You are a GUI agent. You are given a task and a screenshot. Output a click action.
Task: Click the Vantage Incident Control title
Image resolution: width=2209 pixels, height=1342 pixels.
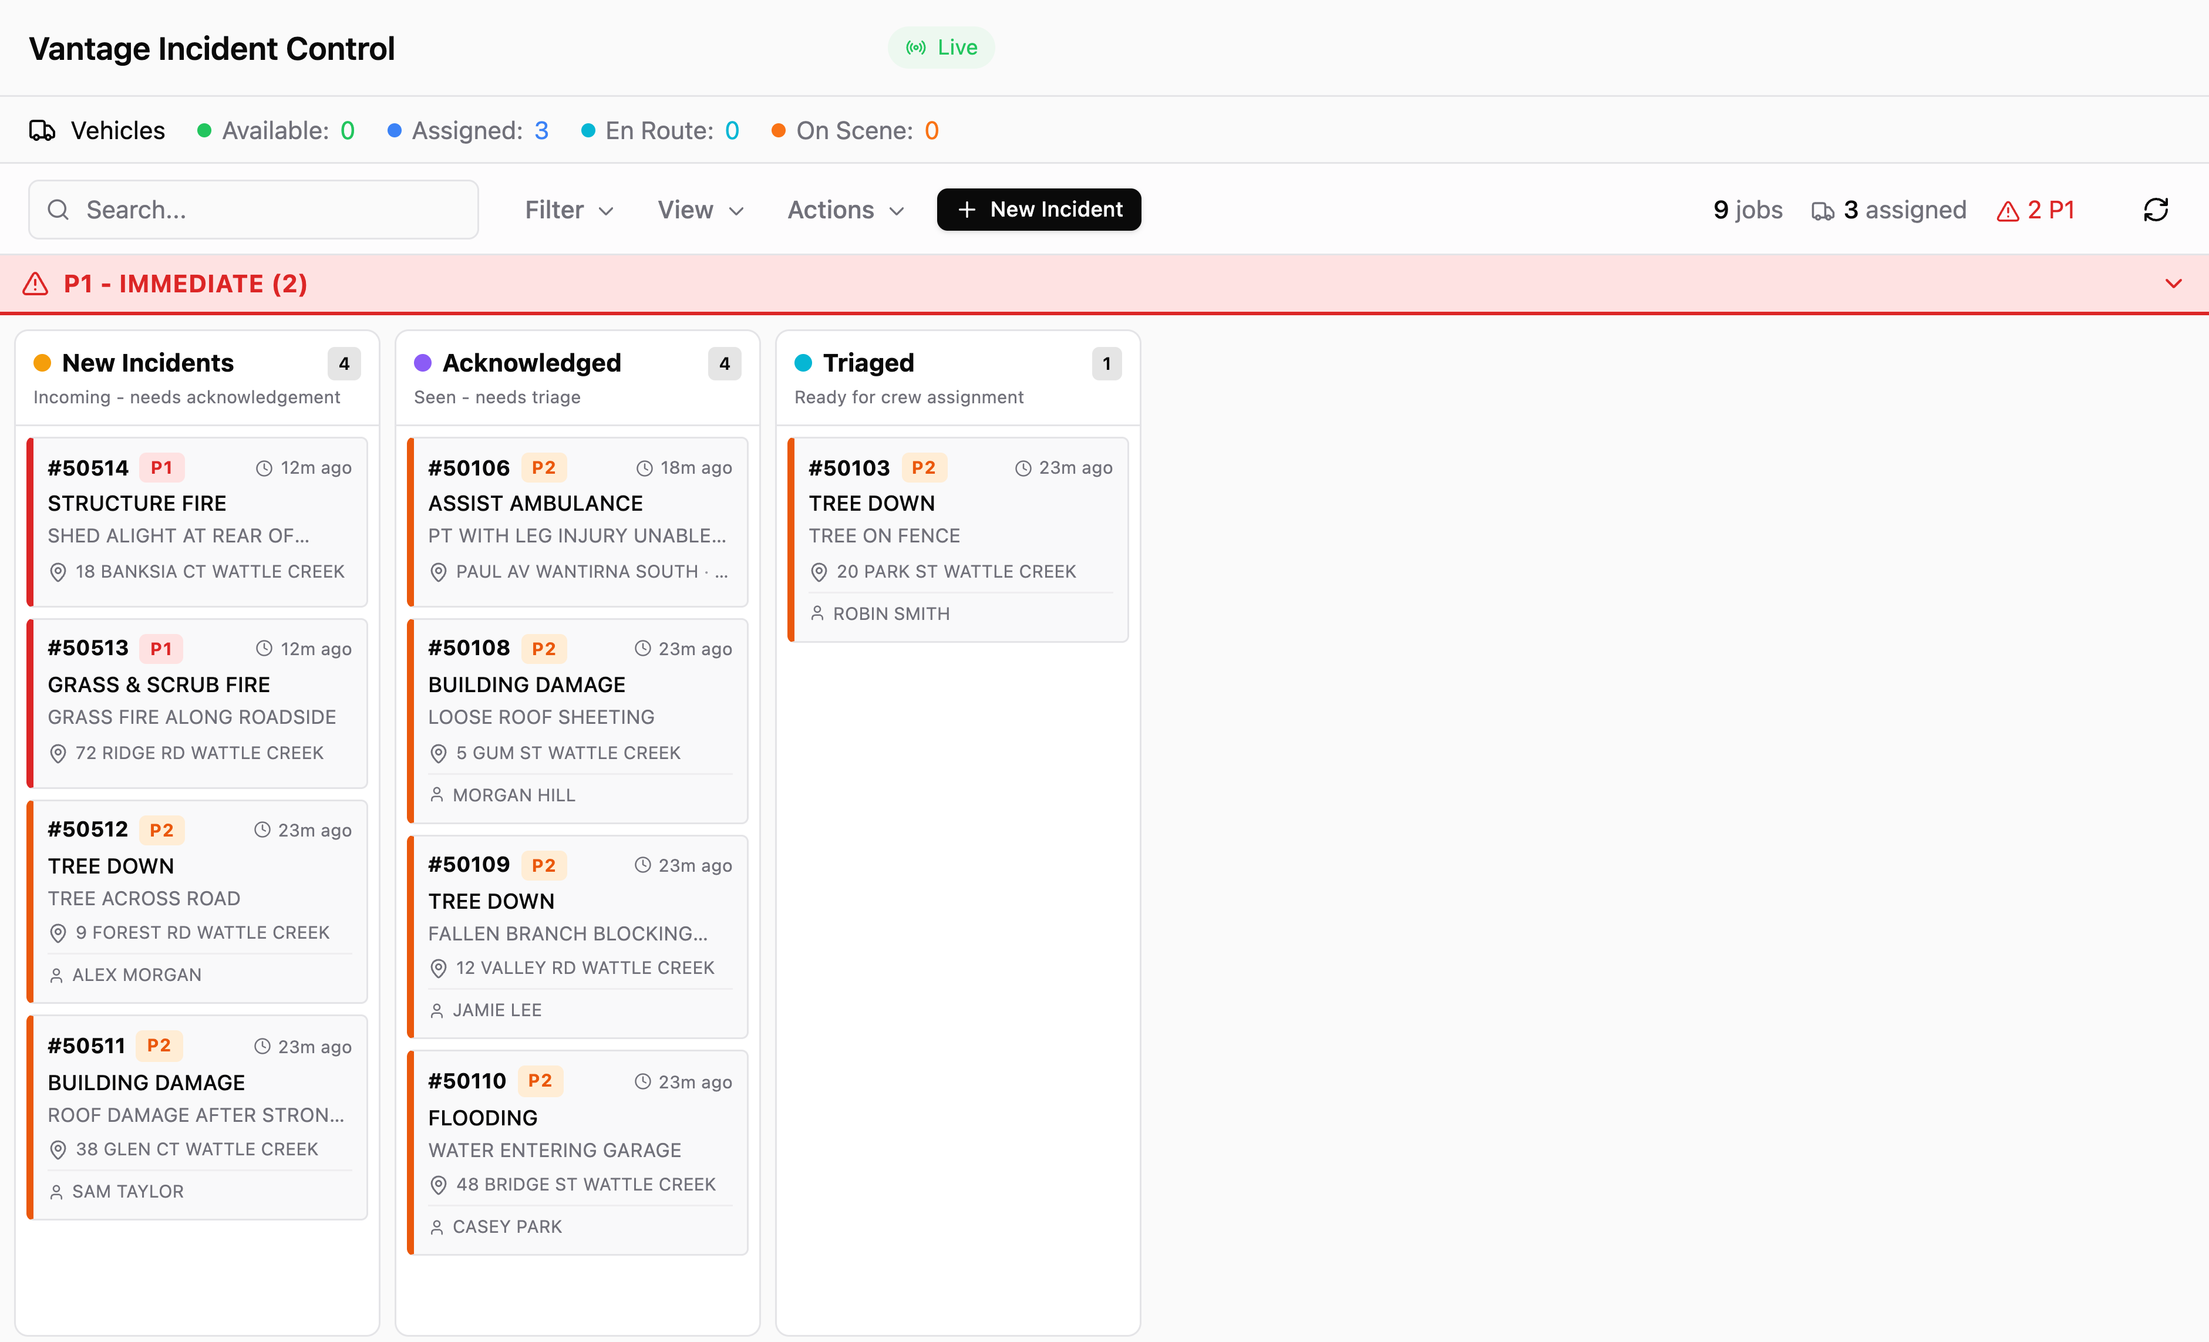(211, 48)
